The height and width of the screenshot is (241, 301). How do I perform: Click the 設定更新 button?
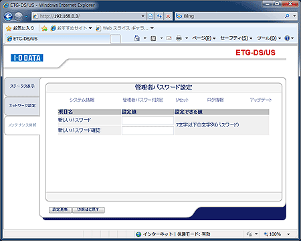[60, 210]
